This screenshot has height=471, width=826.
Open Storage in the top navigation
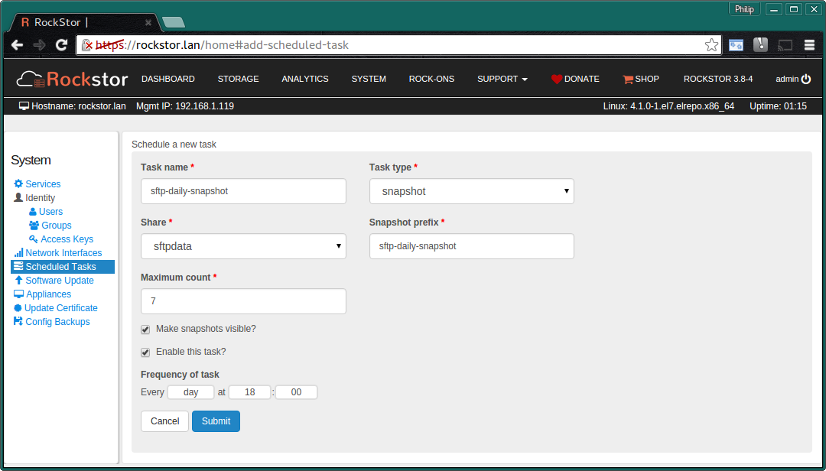(x=238, y=79)
